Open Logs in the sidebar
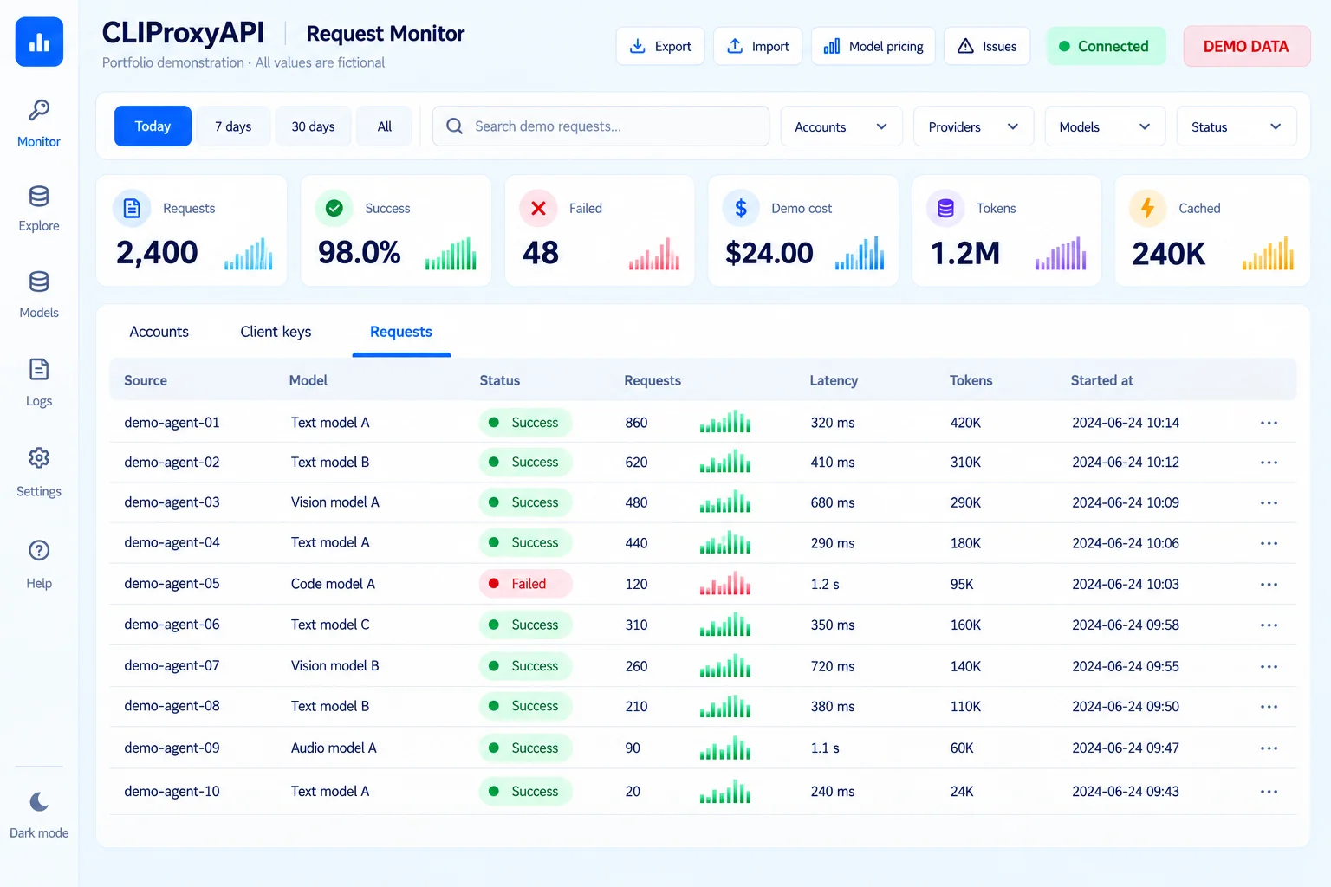This screenshot has height=887, width=1331. (x=39, y=382)
